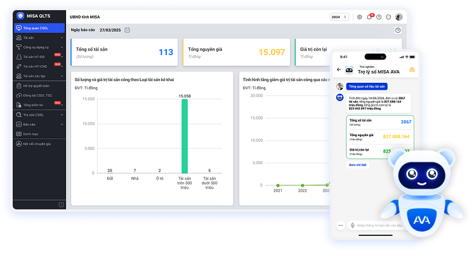Screen dimensions: 474x253
Task: Click the Báo cáo chart icon
Action: 19,125
